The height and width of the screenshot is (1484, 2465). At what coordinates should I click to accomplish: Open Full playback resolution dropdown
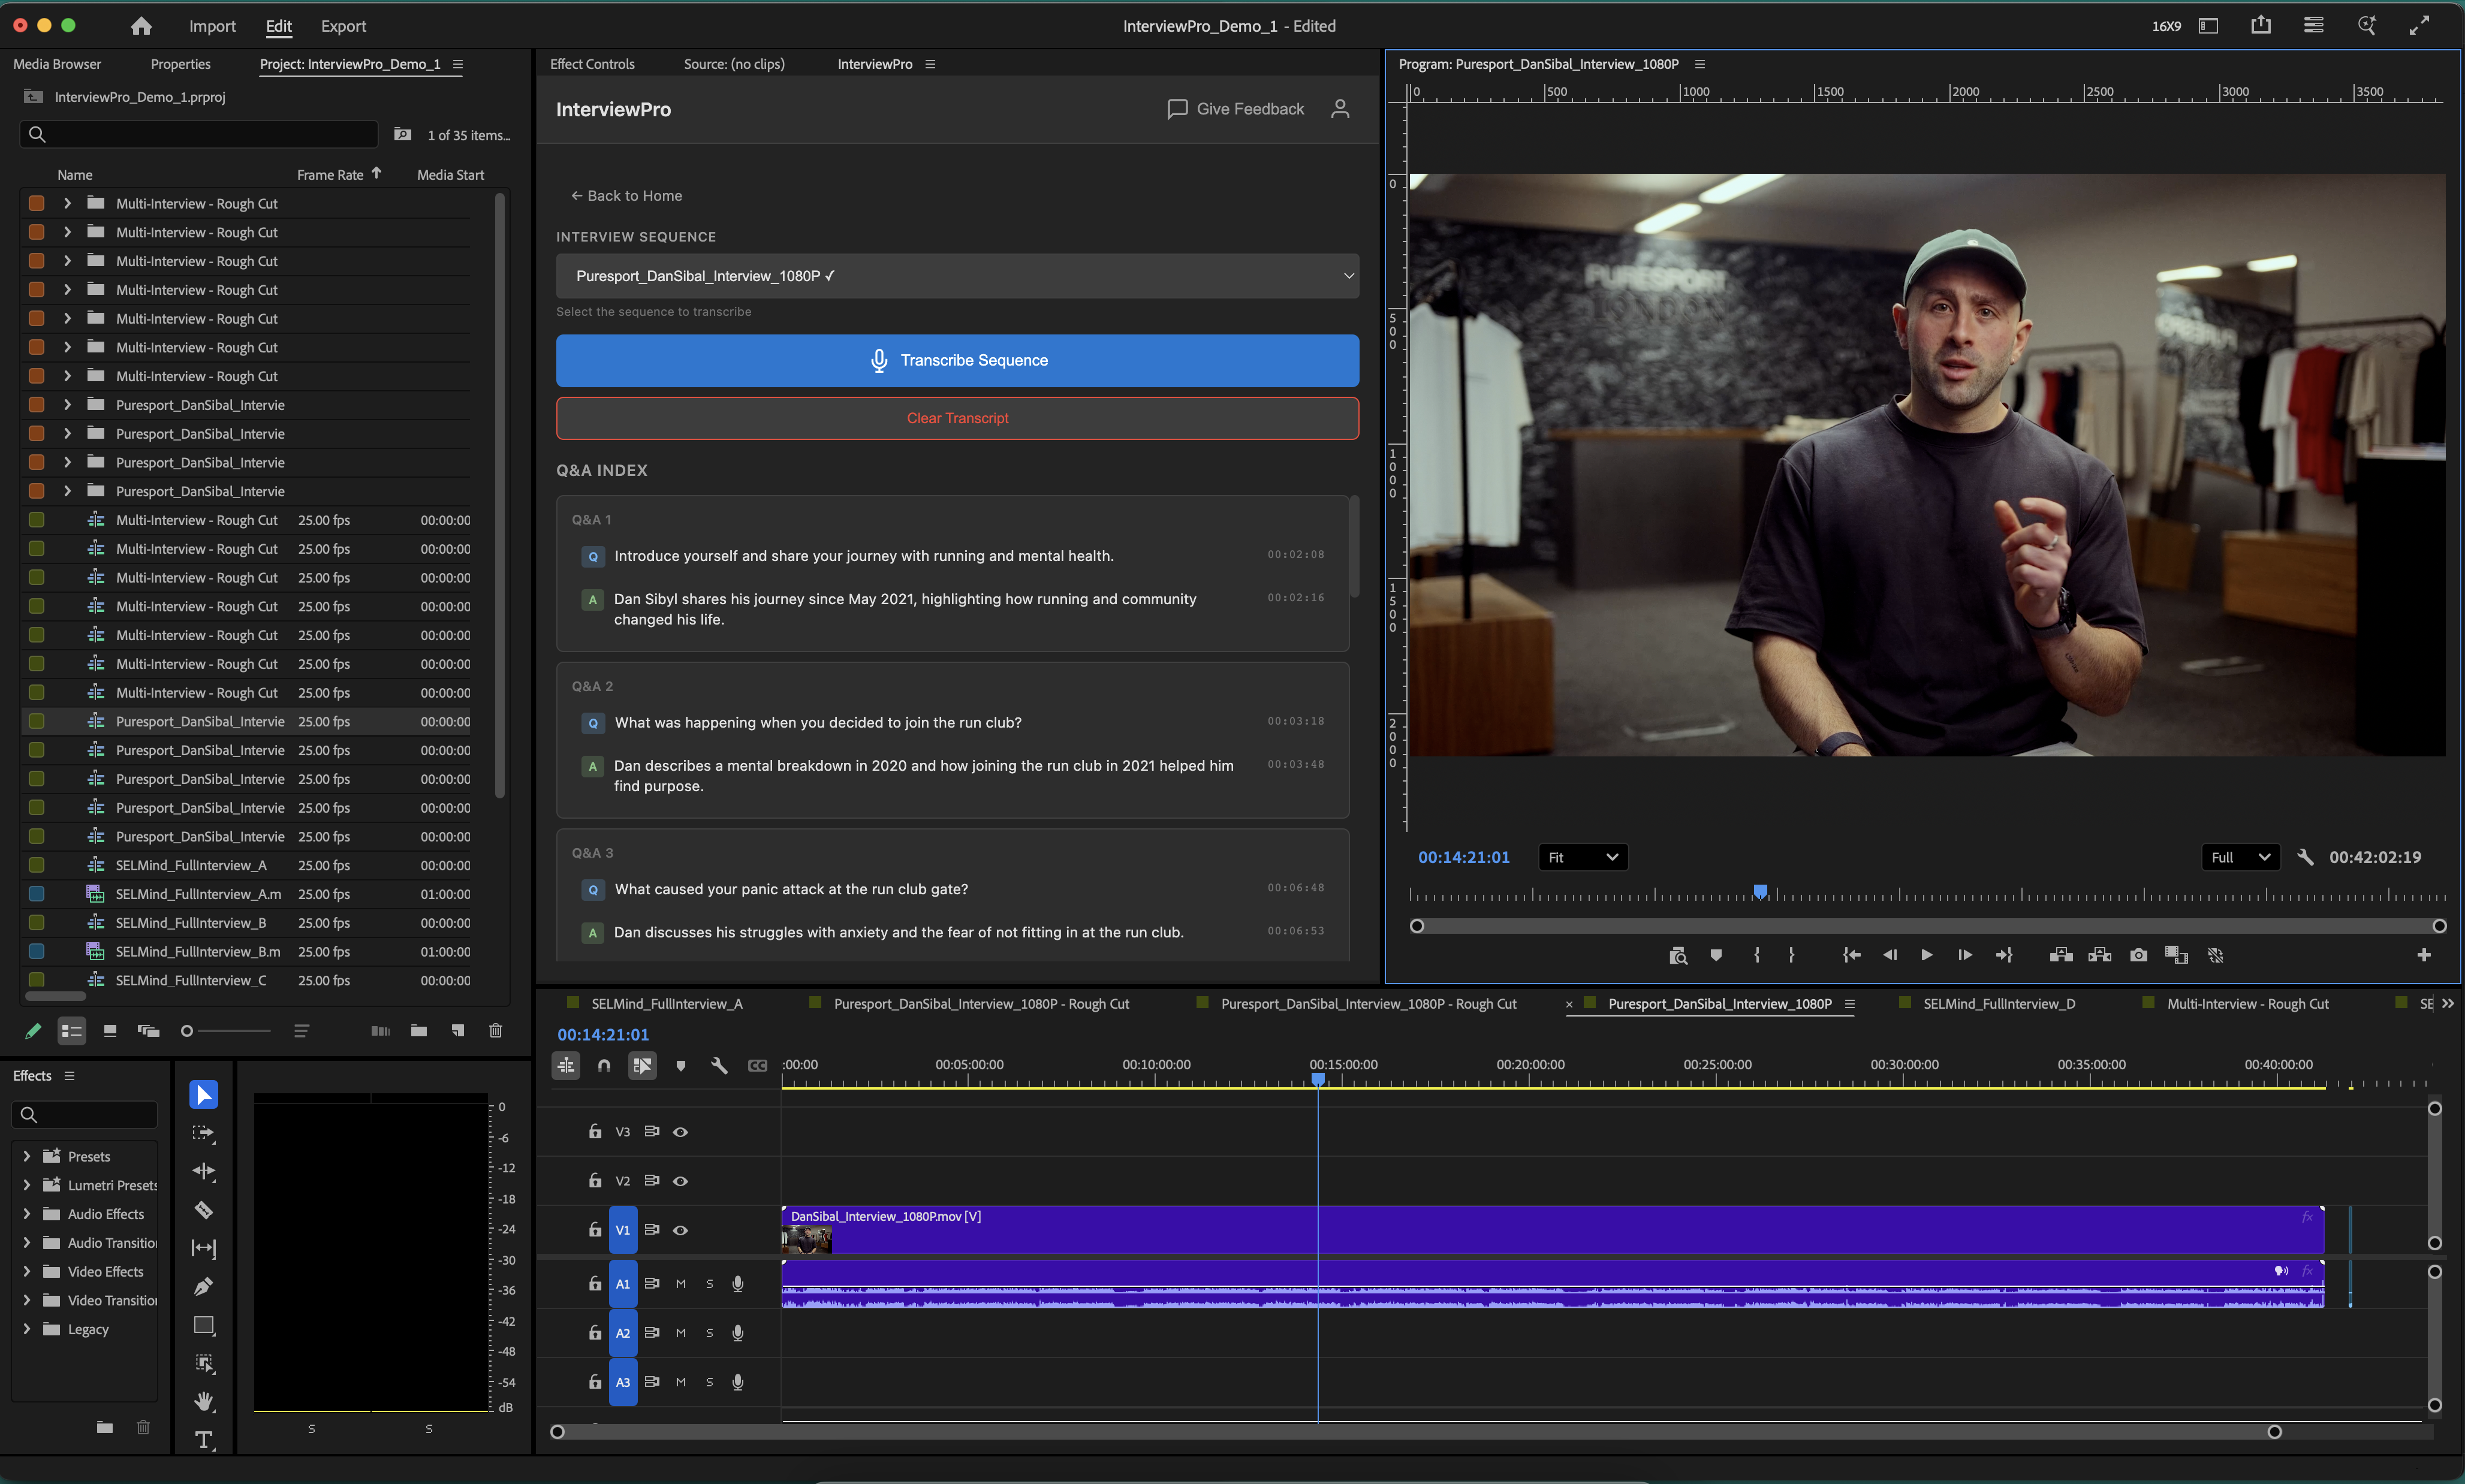point(2241,857)
